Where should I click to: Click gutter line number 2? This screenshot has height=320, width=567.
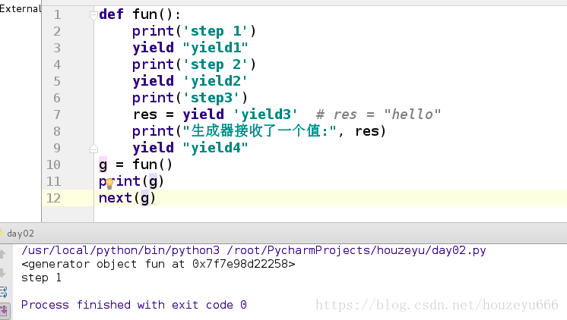57,31
